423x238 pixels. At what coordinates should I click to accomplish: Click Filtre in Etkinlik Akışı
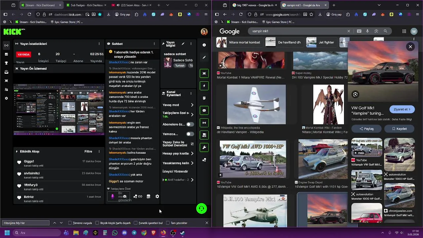(88, 151)
